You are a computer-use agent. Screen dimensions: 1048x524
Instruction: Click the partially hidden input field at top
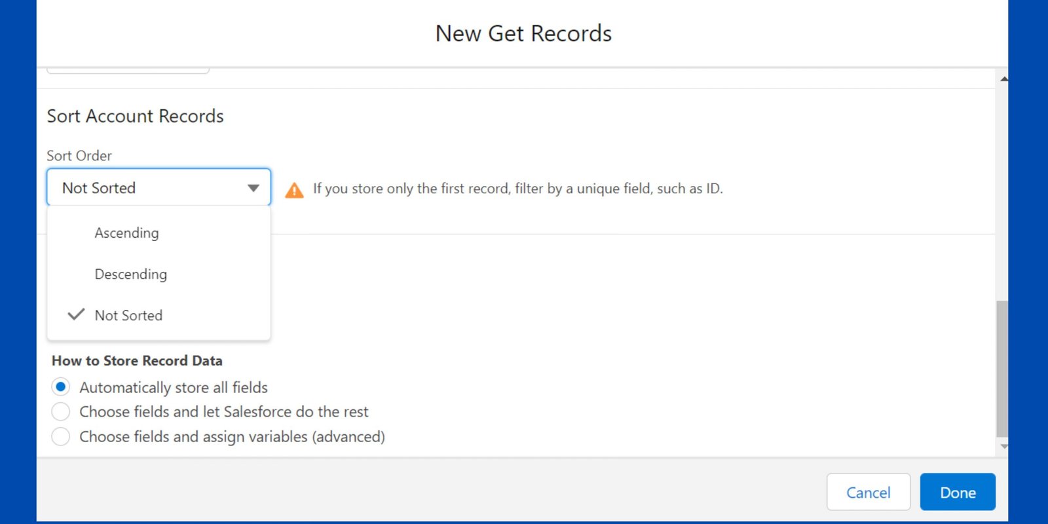tap(128, 69)
